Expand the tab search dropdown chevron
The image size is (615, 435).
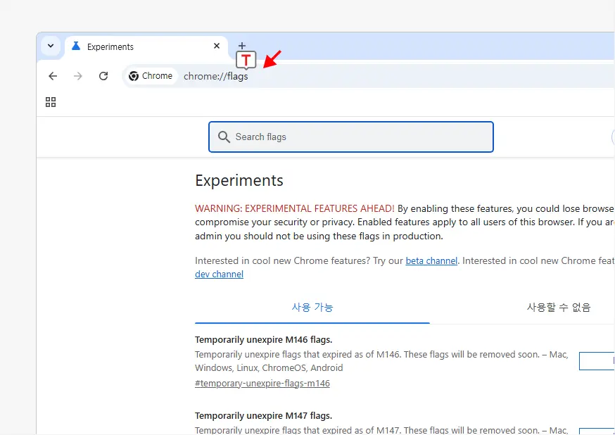pos(51,46)
